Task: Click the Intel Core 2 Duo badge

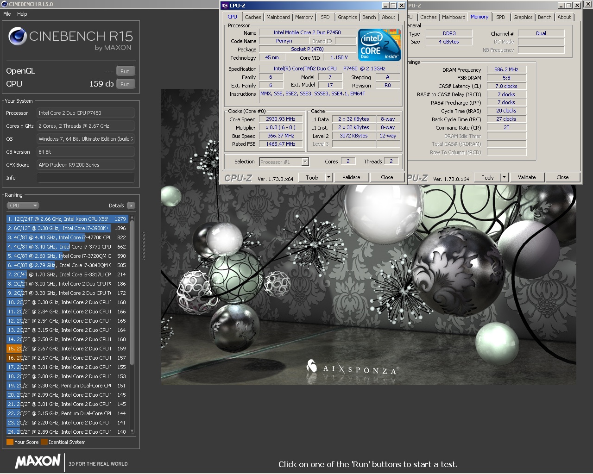Action: coord(379,45)
